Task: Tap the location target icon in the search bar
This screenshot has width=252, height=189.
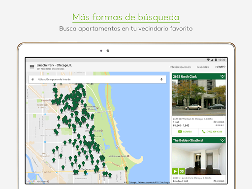Action: point(33,79)
